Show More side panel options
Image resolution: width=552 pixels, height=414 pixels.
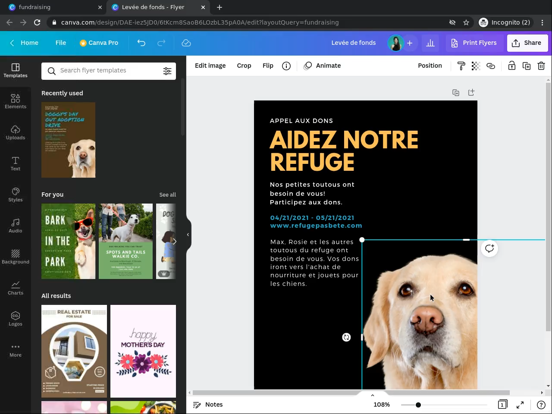click(x=16, y=350)
